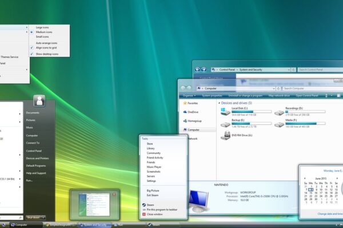Screen dimensions: 343x228
Task: Click the Steam icon in jump list
Action: (143, 204)
